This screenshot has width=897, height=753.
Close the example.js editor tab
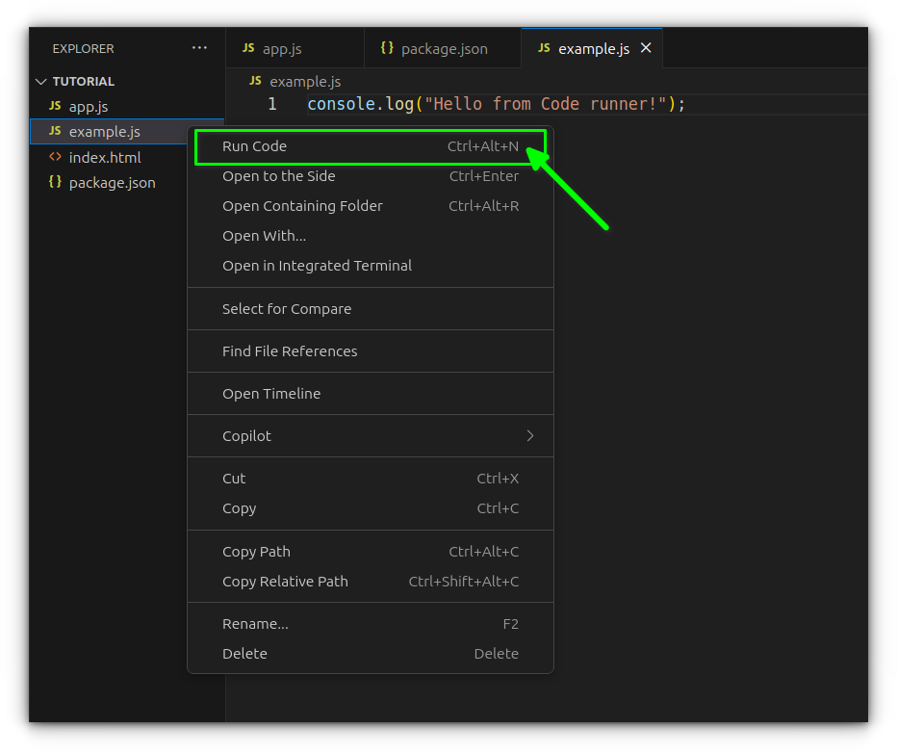pyautogui.click(x=646, y=48)
